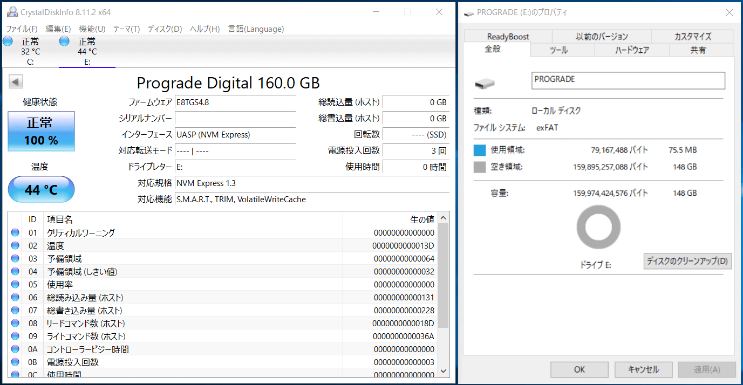
Task: Click the SMART list scrollbar thumb
Action: click(443, 276)
